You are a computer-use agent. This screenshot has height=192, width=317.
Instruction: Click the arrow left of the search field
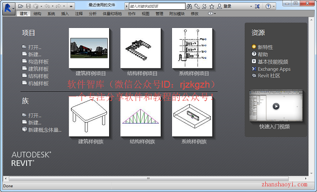pyautogui.click(x=126, y=6)
